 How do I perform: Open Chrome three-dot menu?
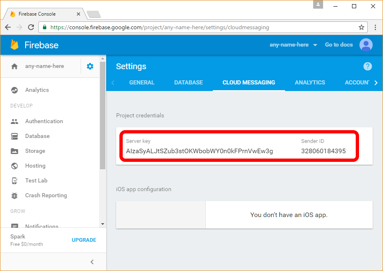[375, 27]
